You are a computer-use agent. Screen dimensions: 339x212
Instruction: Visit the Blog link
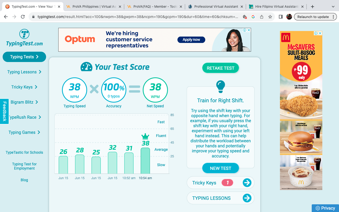24,180
